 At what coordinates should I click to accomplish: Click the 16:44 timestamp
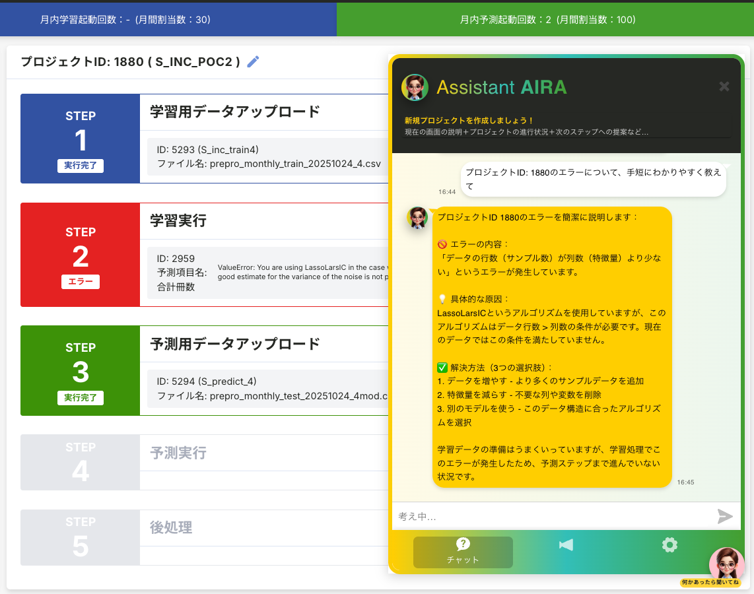coord(447,192)
